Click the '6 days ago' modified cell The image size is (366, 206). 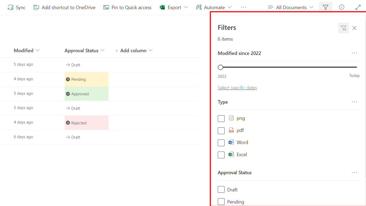24,137
